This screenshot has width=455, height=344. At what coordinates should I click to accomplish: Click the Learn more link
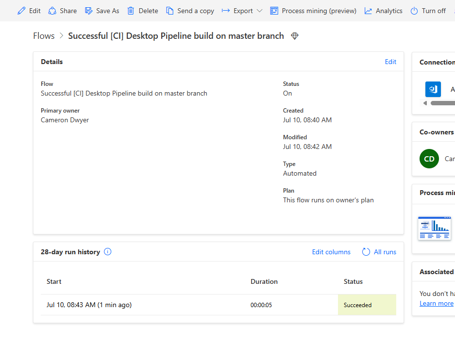tap(437, 303)
